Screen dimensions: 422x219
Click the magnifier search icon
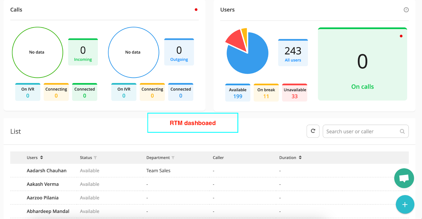tap(402, 131)
